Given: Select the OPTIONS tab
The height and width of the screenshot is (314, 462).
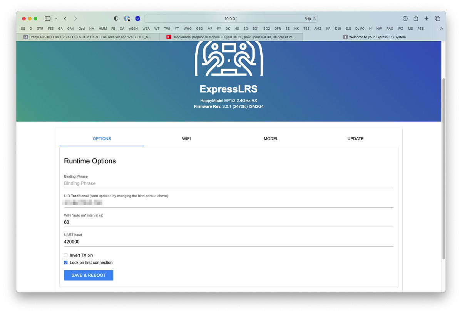Looking at the screenshot, I should click(102, 139).
